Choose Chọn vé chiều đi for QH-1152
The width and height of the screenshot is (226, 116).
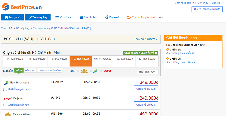(146, 89)
